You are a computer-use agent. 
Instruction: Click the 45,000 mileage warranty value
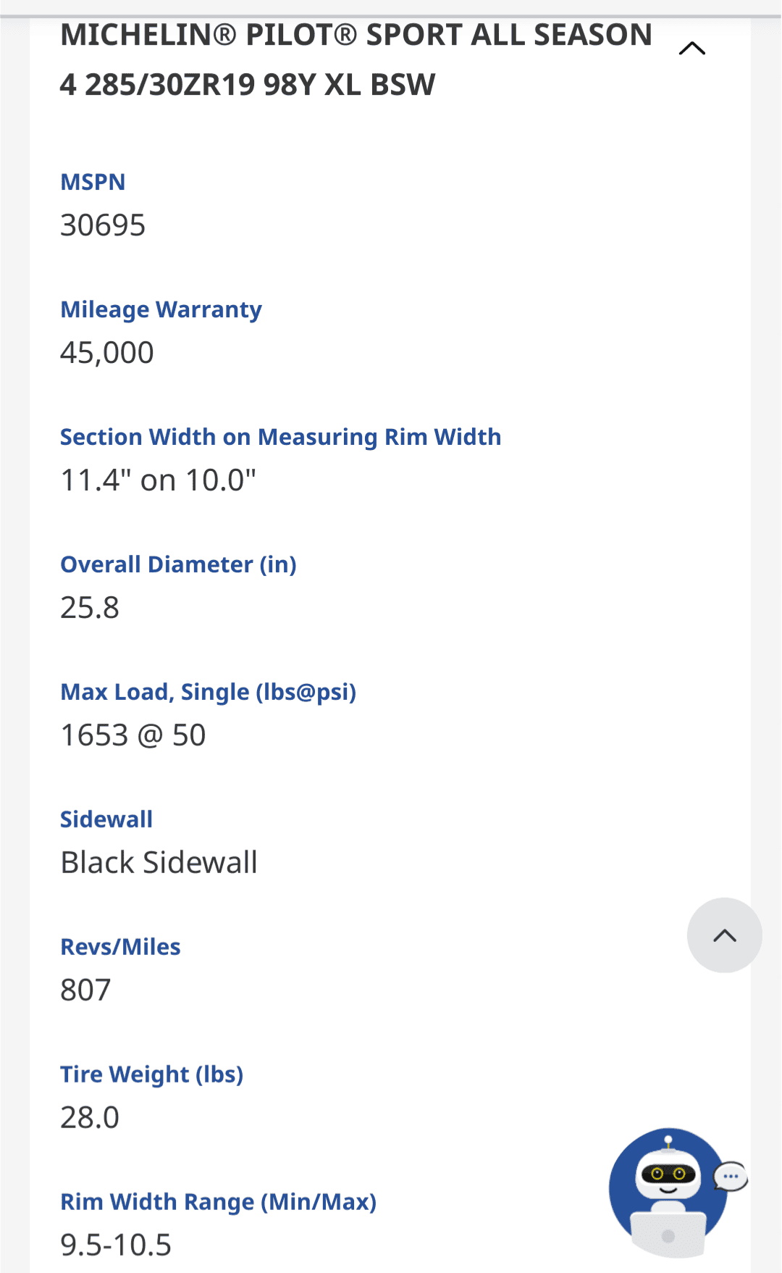coord(107,353)
